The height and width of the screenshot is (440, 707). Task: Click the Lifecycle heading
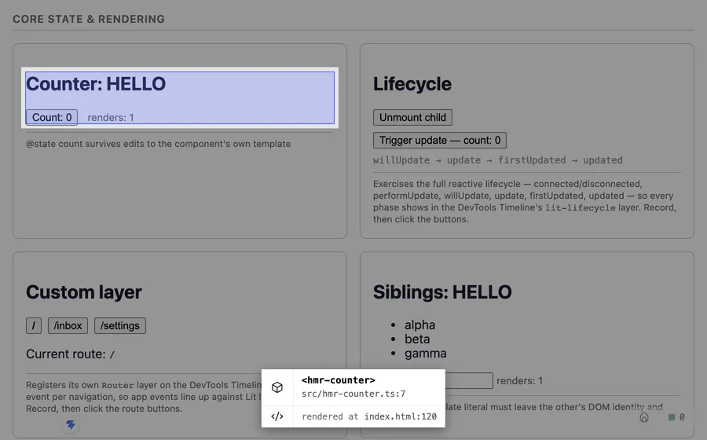point(412,84)
